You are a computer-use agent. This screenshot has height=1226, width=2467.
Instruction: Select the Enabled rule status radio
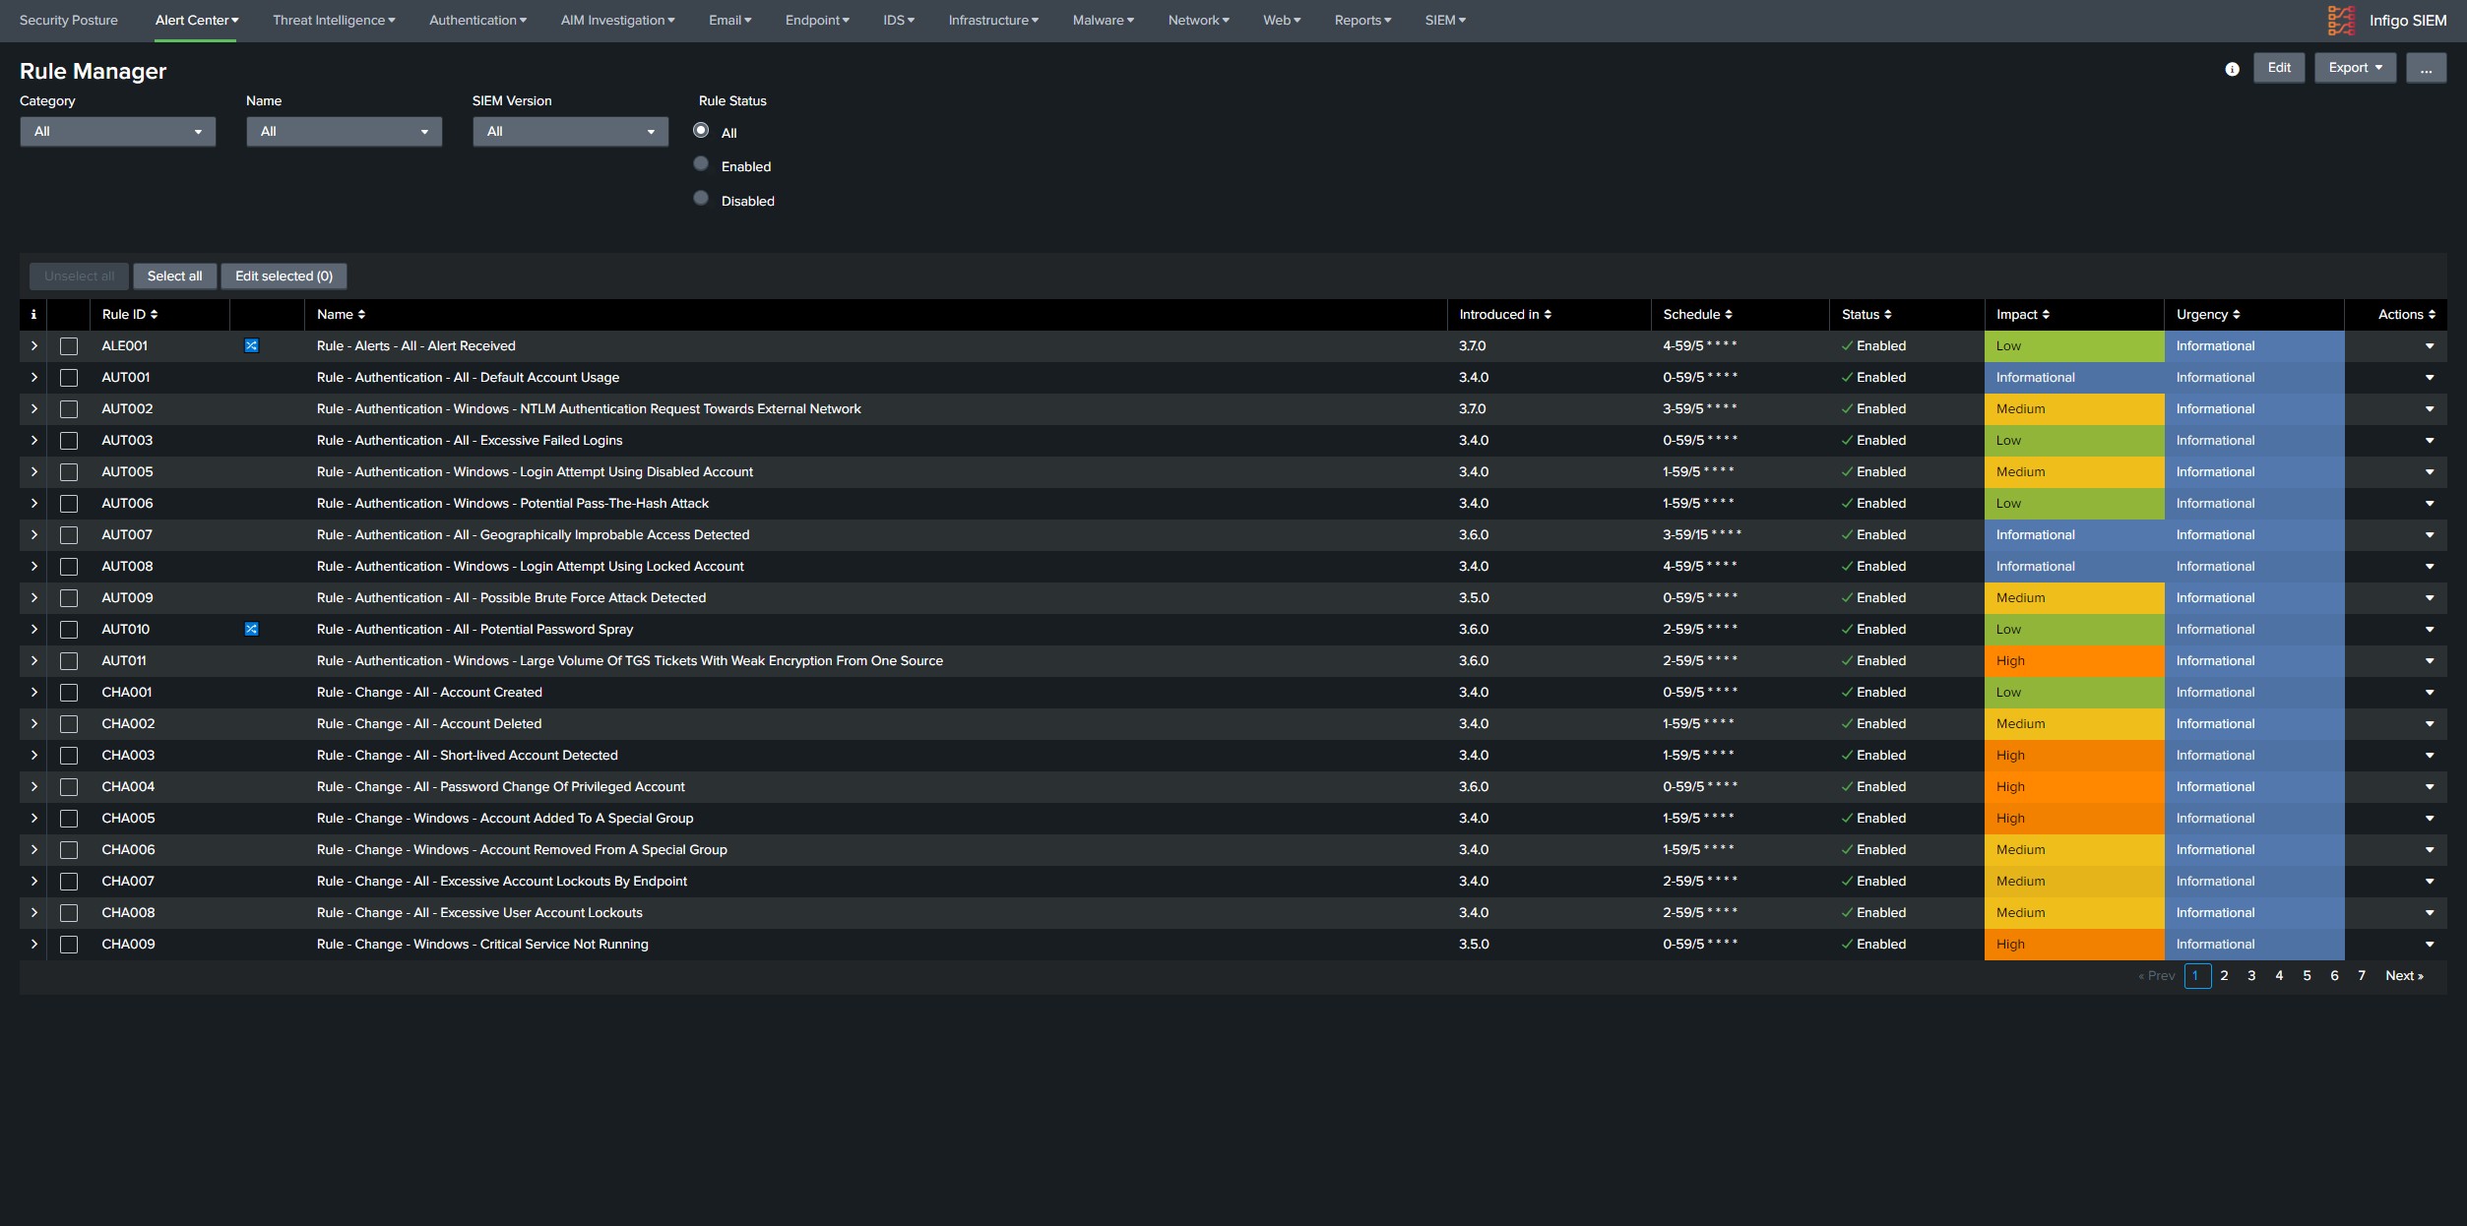[701, 163]
